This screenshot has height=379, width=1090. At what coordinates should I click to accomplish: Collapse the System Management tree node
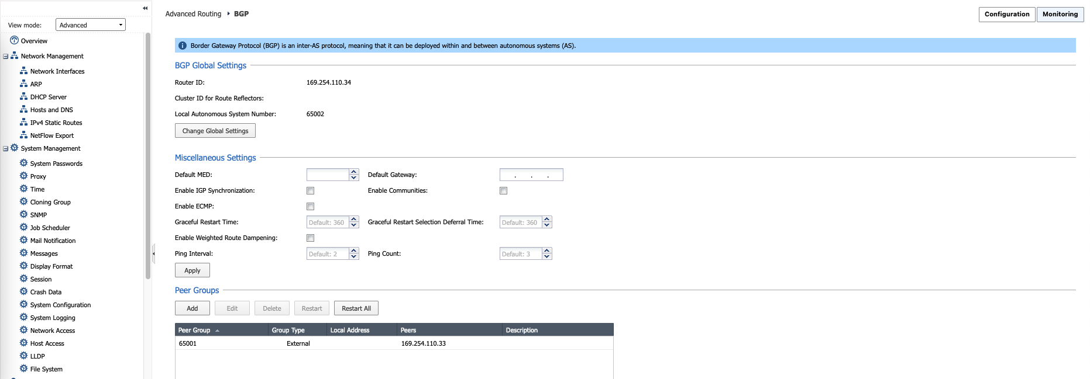[x=6, y=149]
